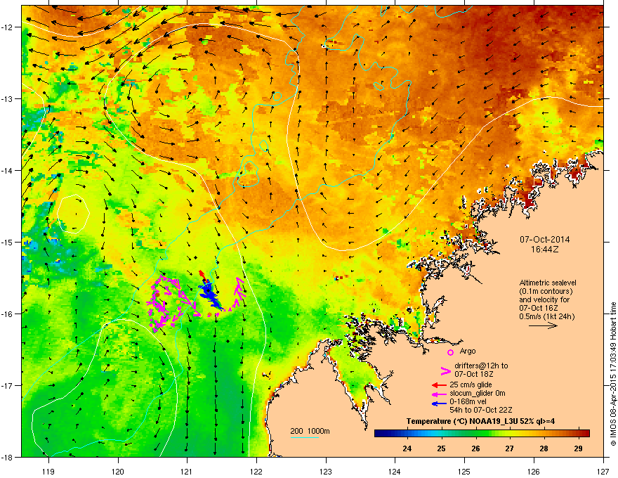The image size is (618, 478).
Task: Click the color bar value 27
Action: (510, 448)
